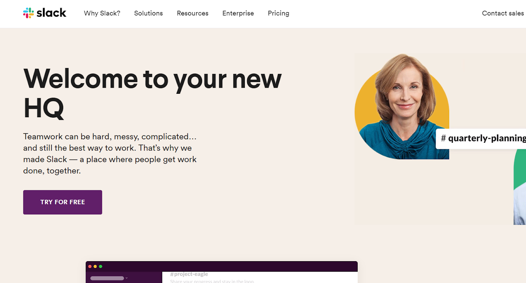Select the #quarterly-planning channel tag
Viewport: 526px width, 283px height.
[x=482, y=139]
